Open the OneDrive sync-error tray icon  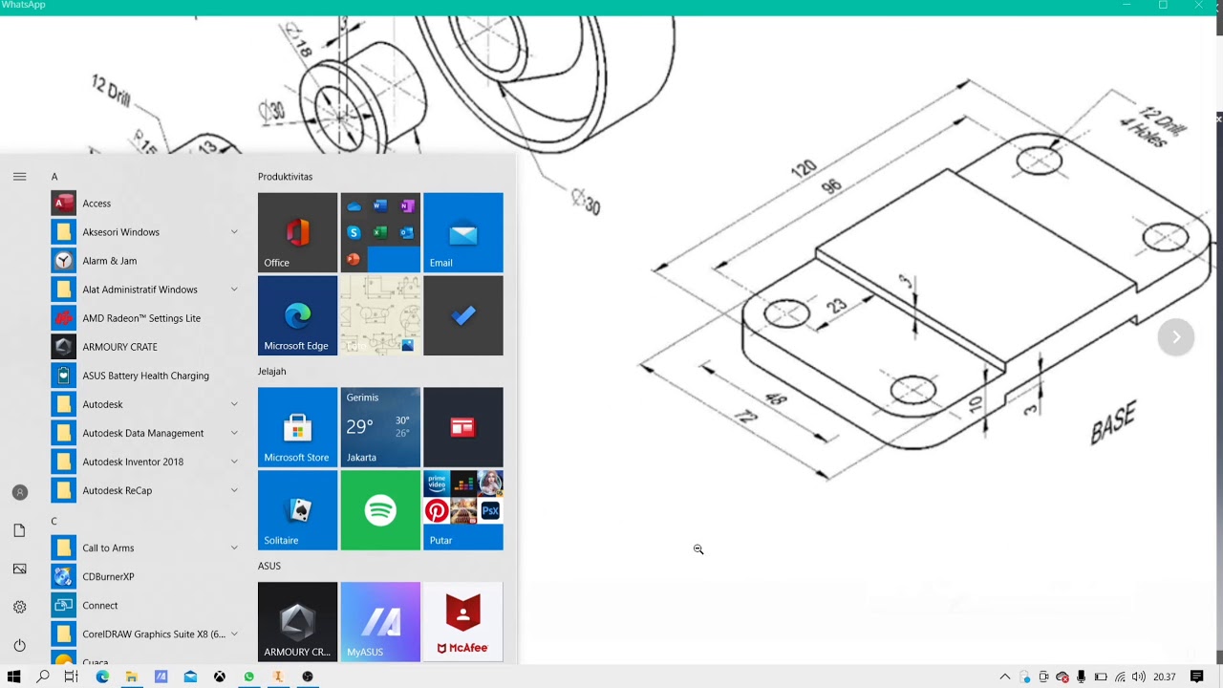(1062, 677)
